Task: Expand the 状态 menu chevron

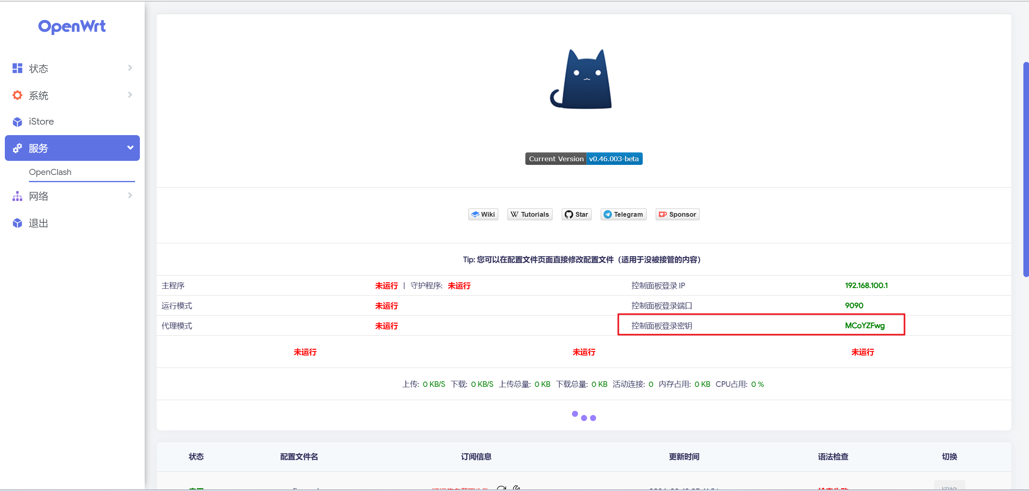Action: pos(130,68)
